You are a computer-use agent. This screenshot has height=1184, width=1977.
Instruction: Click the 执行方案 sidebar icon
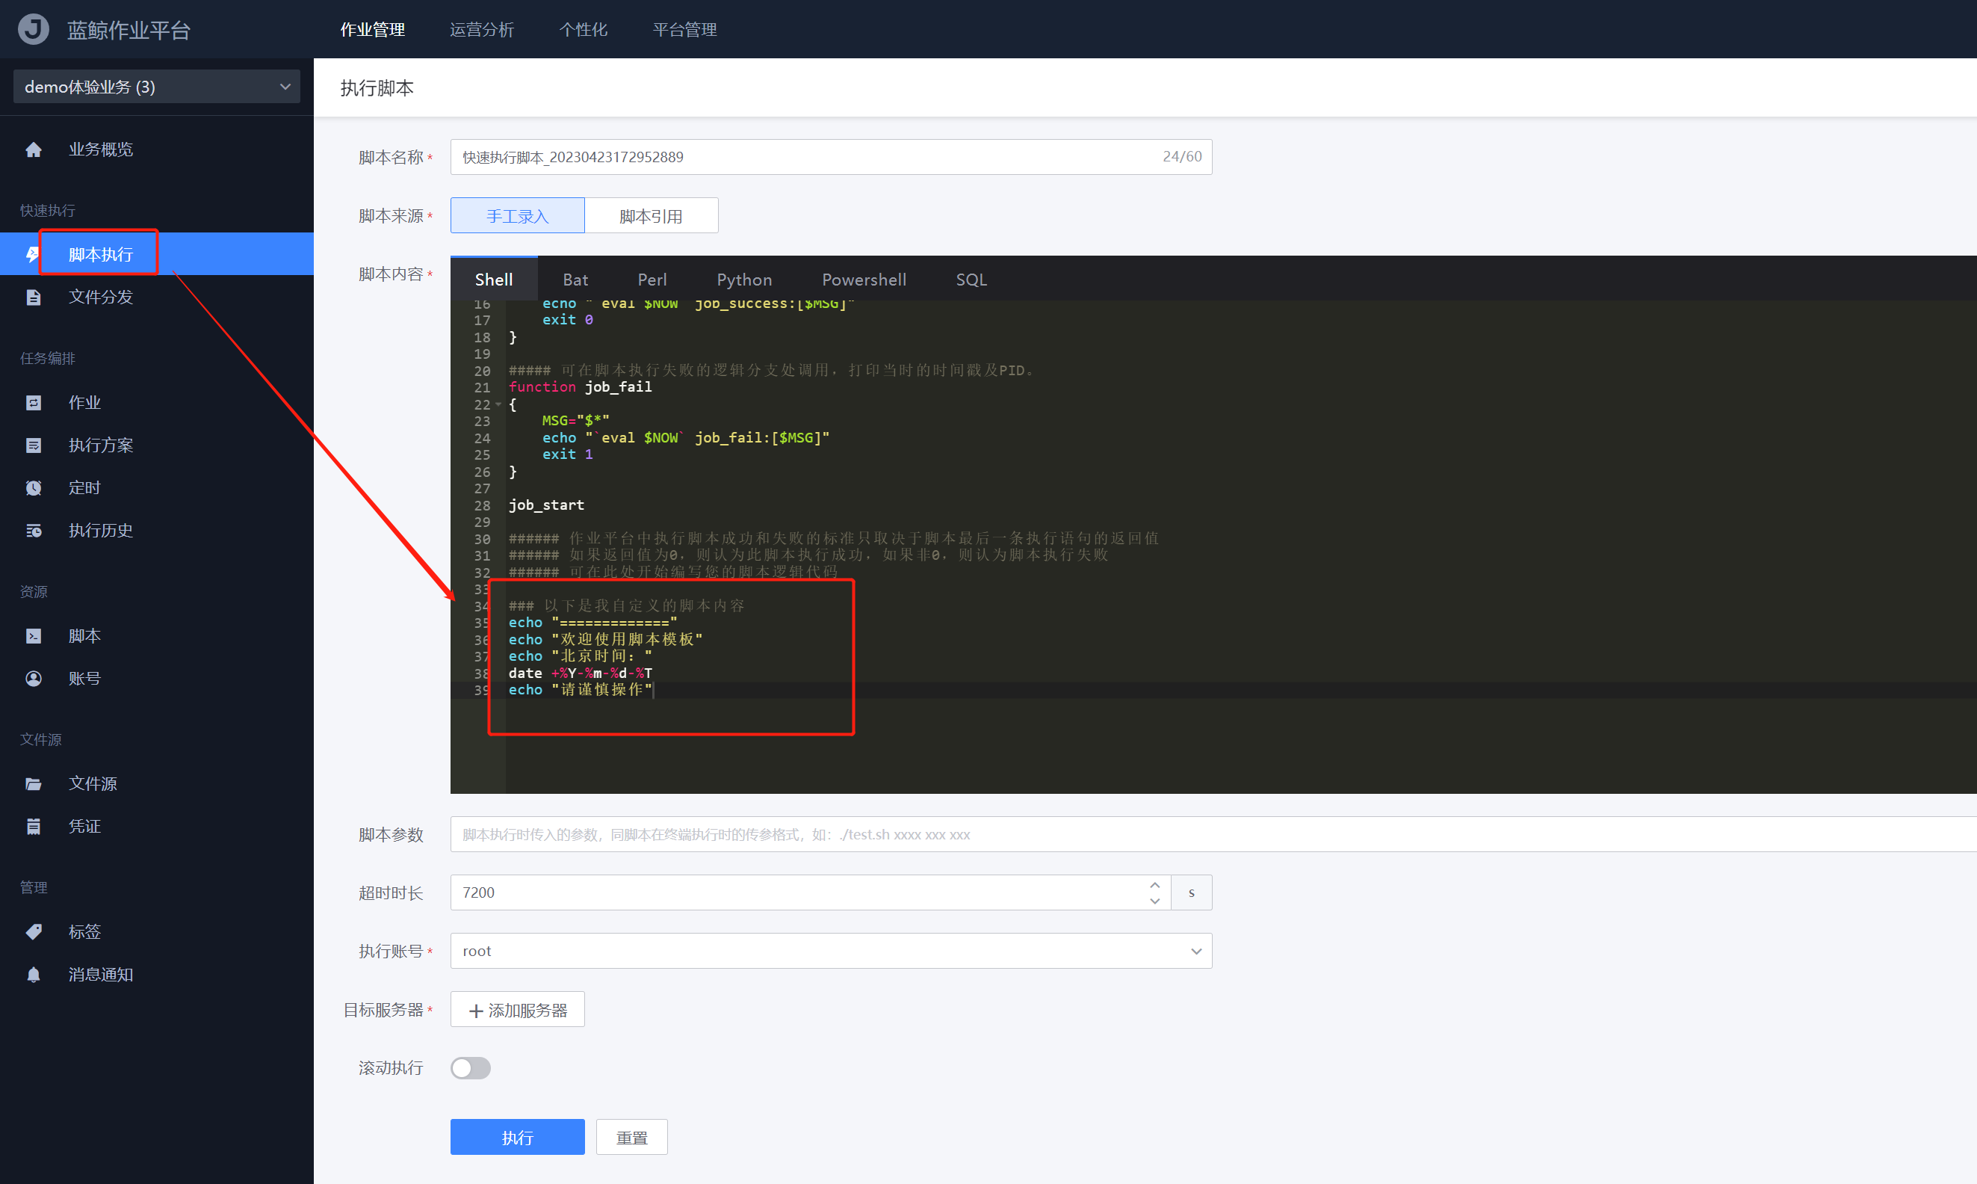pyautogui.click(x=34, y=445)
